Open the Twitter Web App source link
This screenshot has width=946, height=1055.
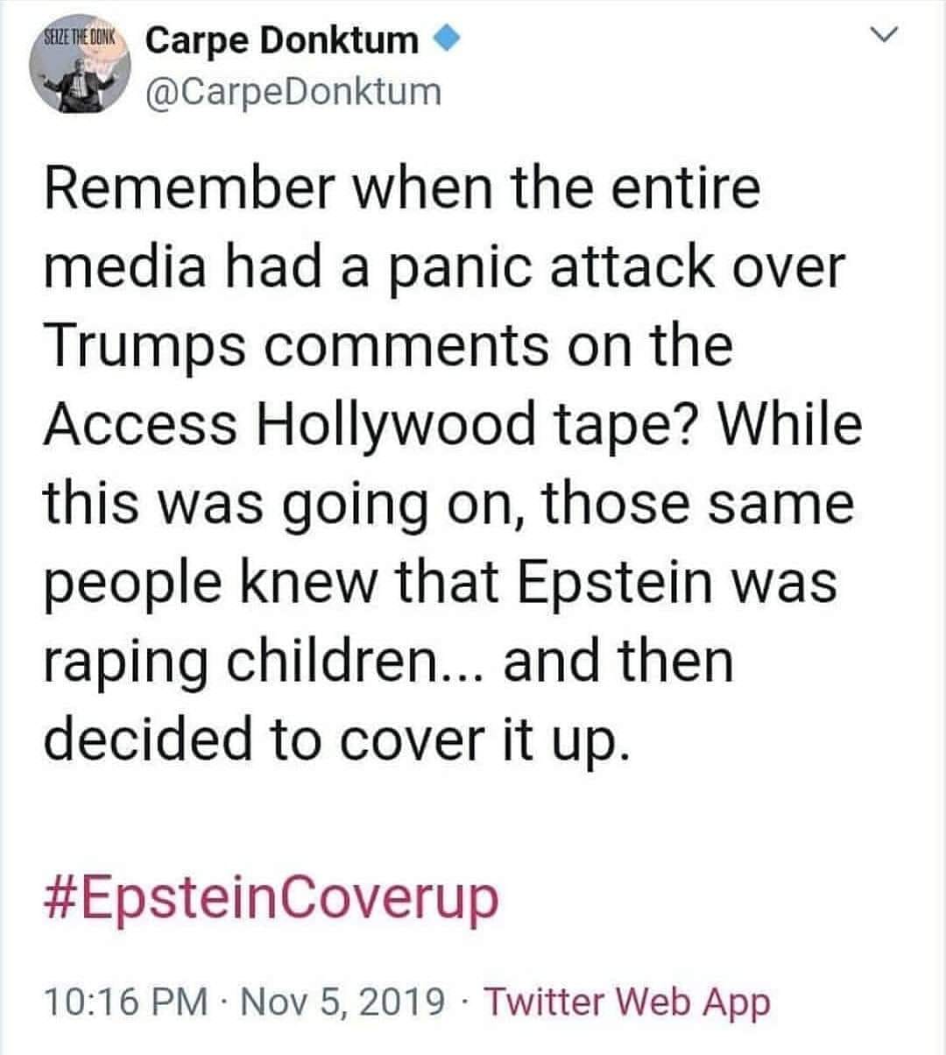[626, 1002]
